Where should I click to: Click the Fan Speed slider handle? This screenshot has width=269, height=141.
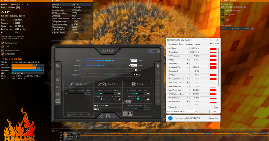click(136, 109)
